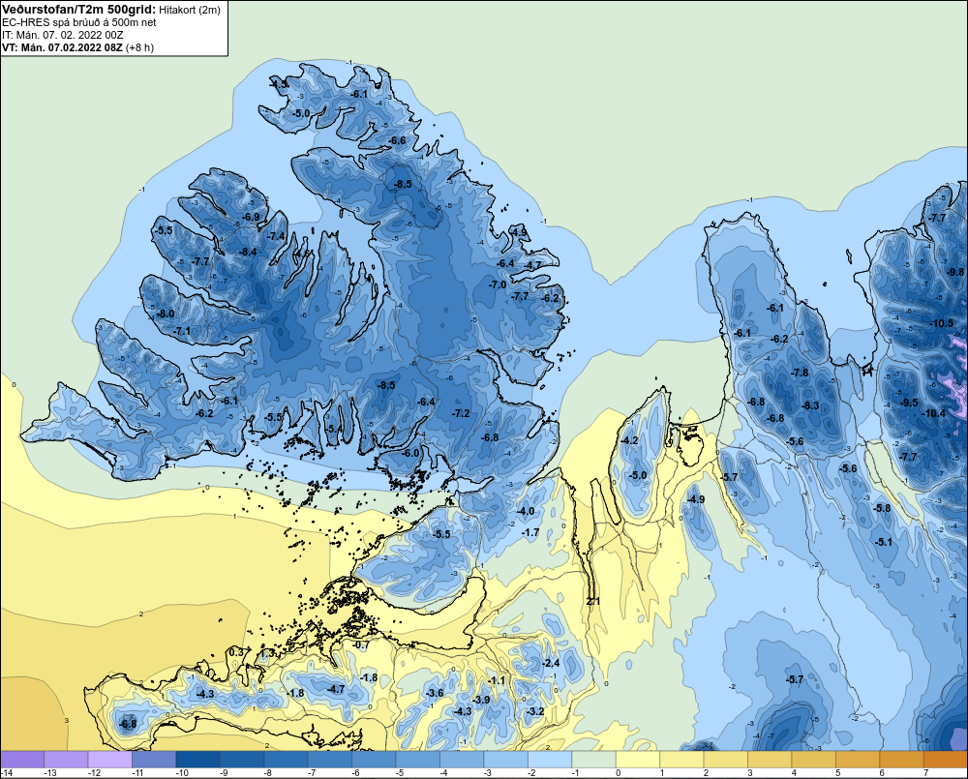
Task: Click the 'IT: Mán. 07. 02. 2022 00Z' line
Action: [x=62, y=35]
